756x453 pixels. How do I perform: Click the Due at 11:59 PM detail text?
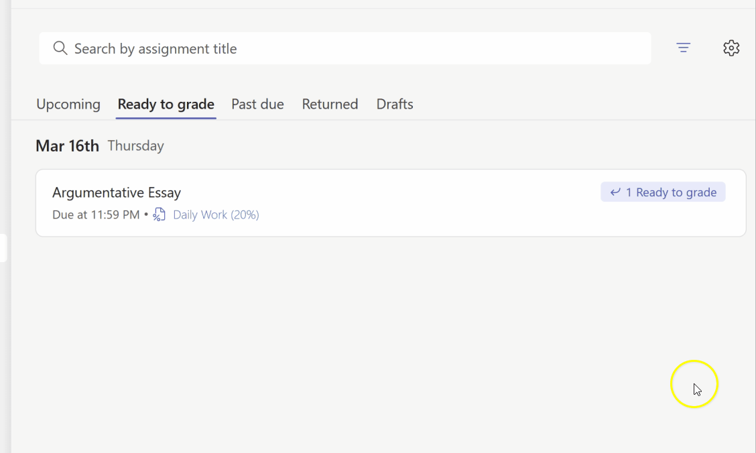(x=95, y=214)
